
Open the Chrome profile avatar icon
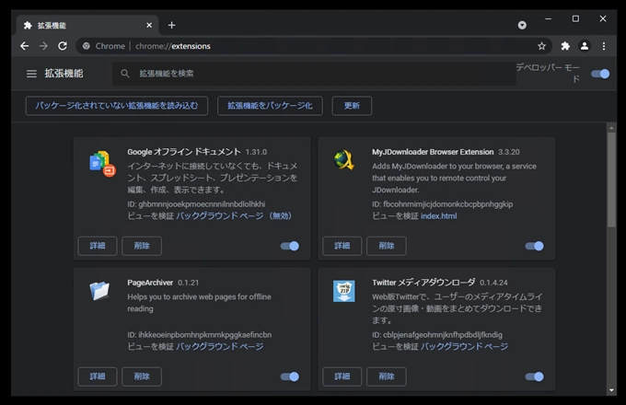[x=585, y=46]
